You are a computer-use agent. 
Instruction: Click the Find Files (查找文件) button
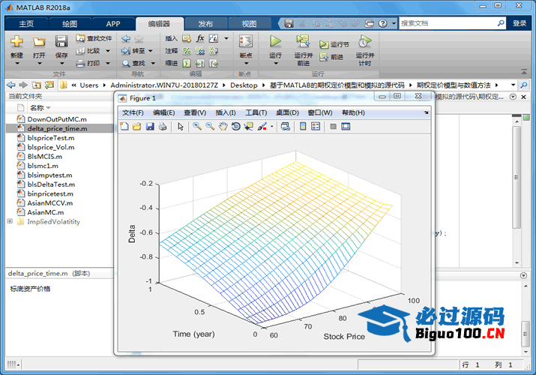94,38
